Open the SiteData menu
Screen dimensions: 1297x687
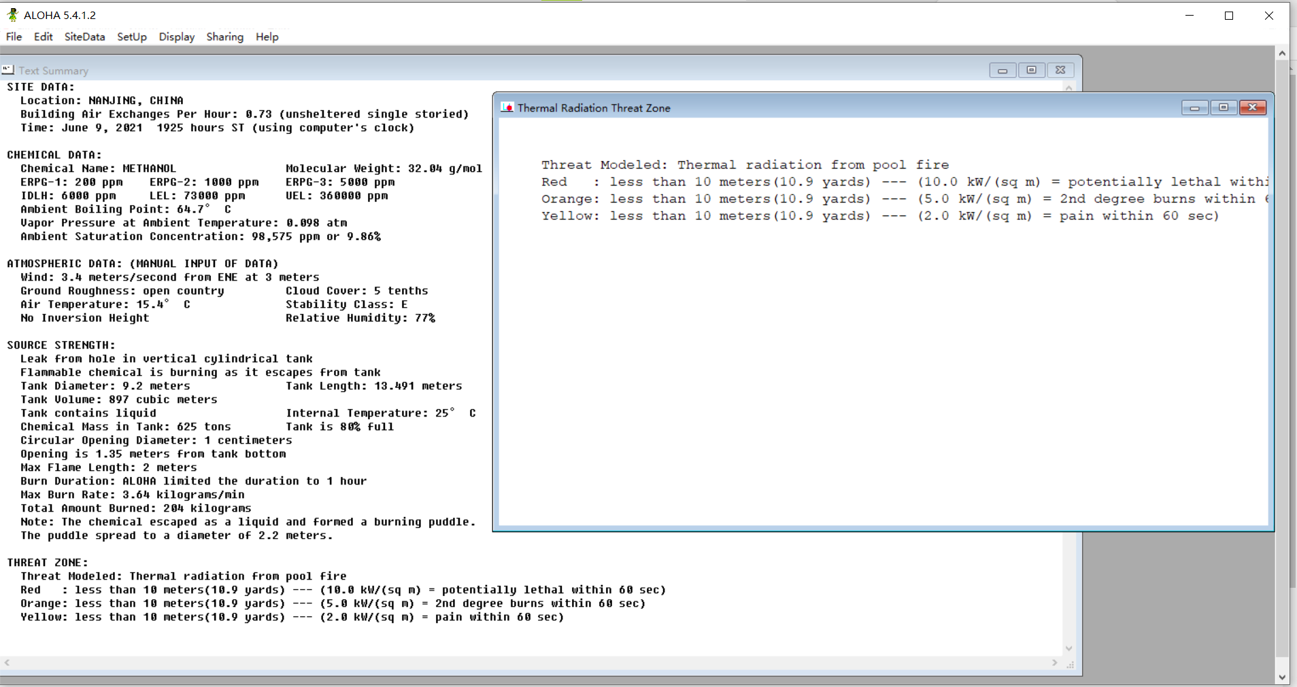pos(85,37)
